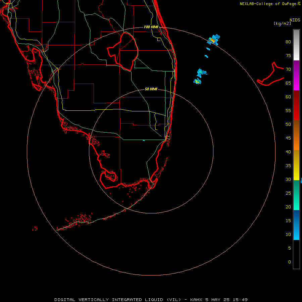Pick the green segment of the color bar

click(296, 195)
